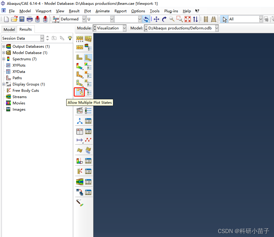Click the tilted numbered tiles icon
Viewport: 274px width, 237px height.
(x=88, y=39)
